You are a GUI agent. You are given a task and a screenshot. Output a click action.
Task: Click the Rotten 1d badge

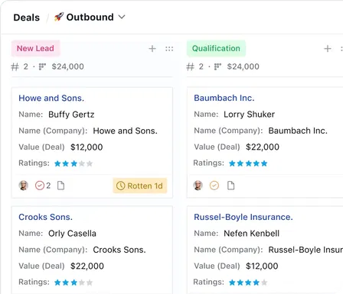pyautogui.click(x=140, y=186)
